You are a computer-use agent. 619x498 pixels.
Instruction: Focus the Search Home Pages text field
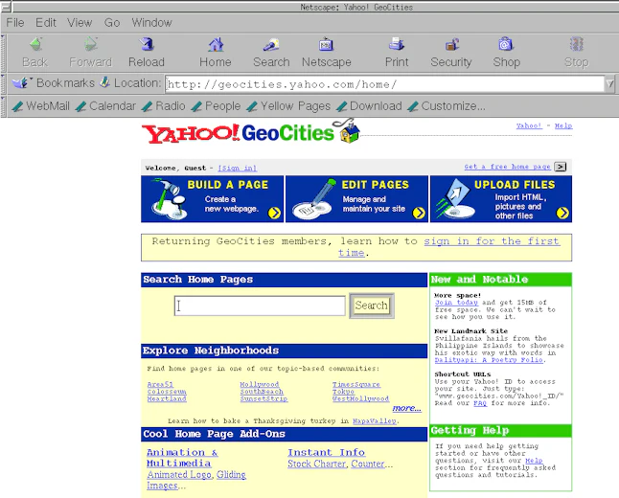[260, 306]
